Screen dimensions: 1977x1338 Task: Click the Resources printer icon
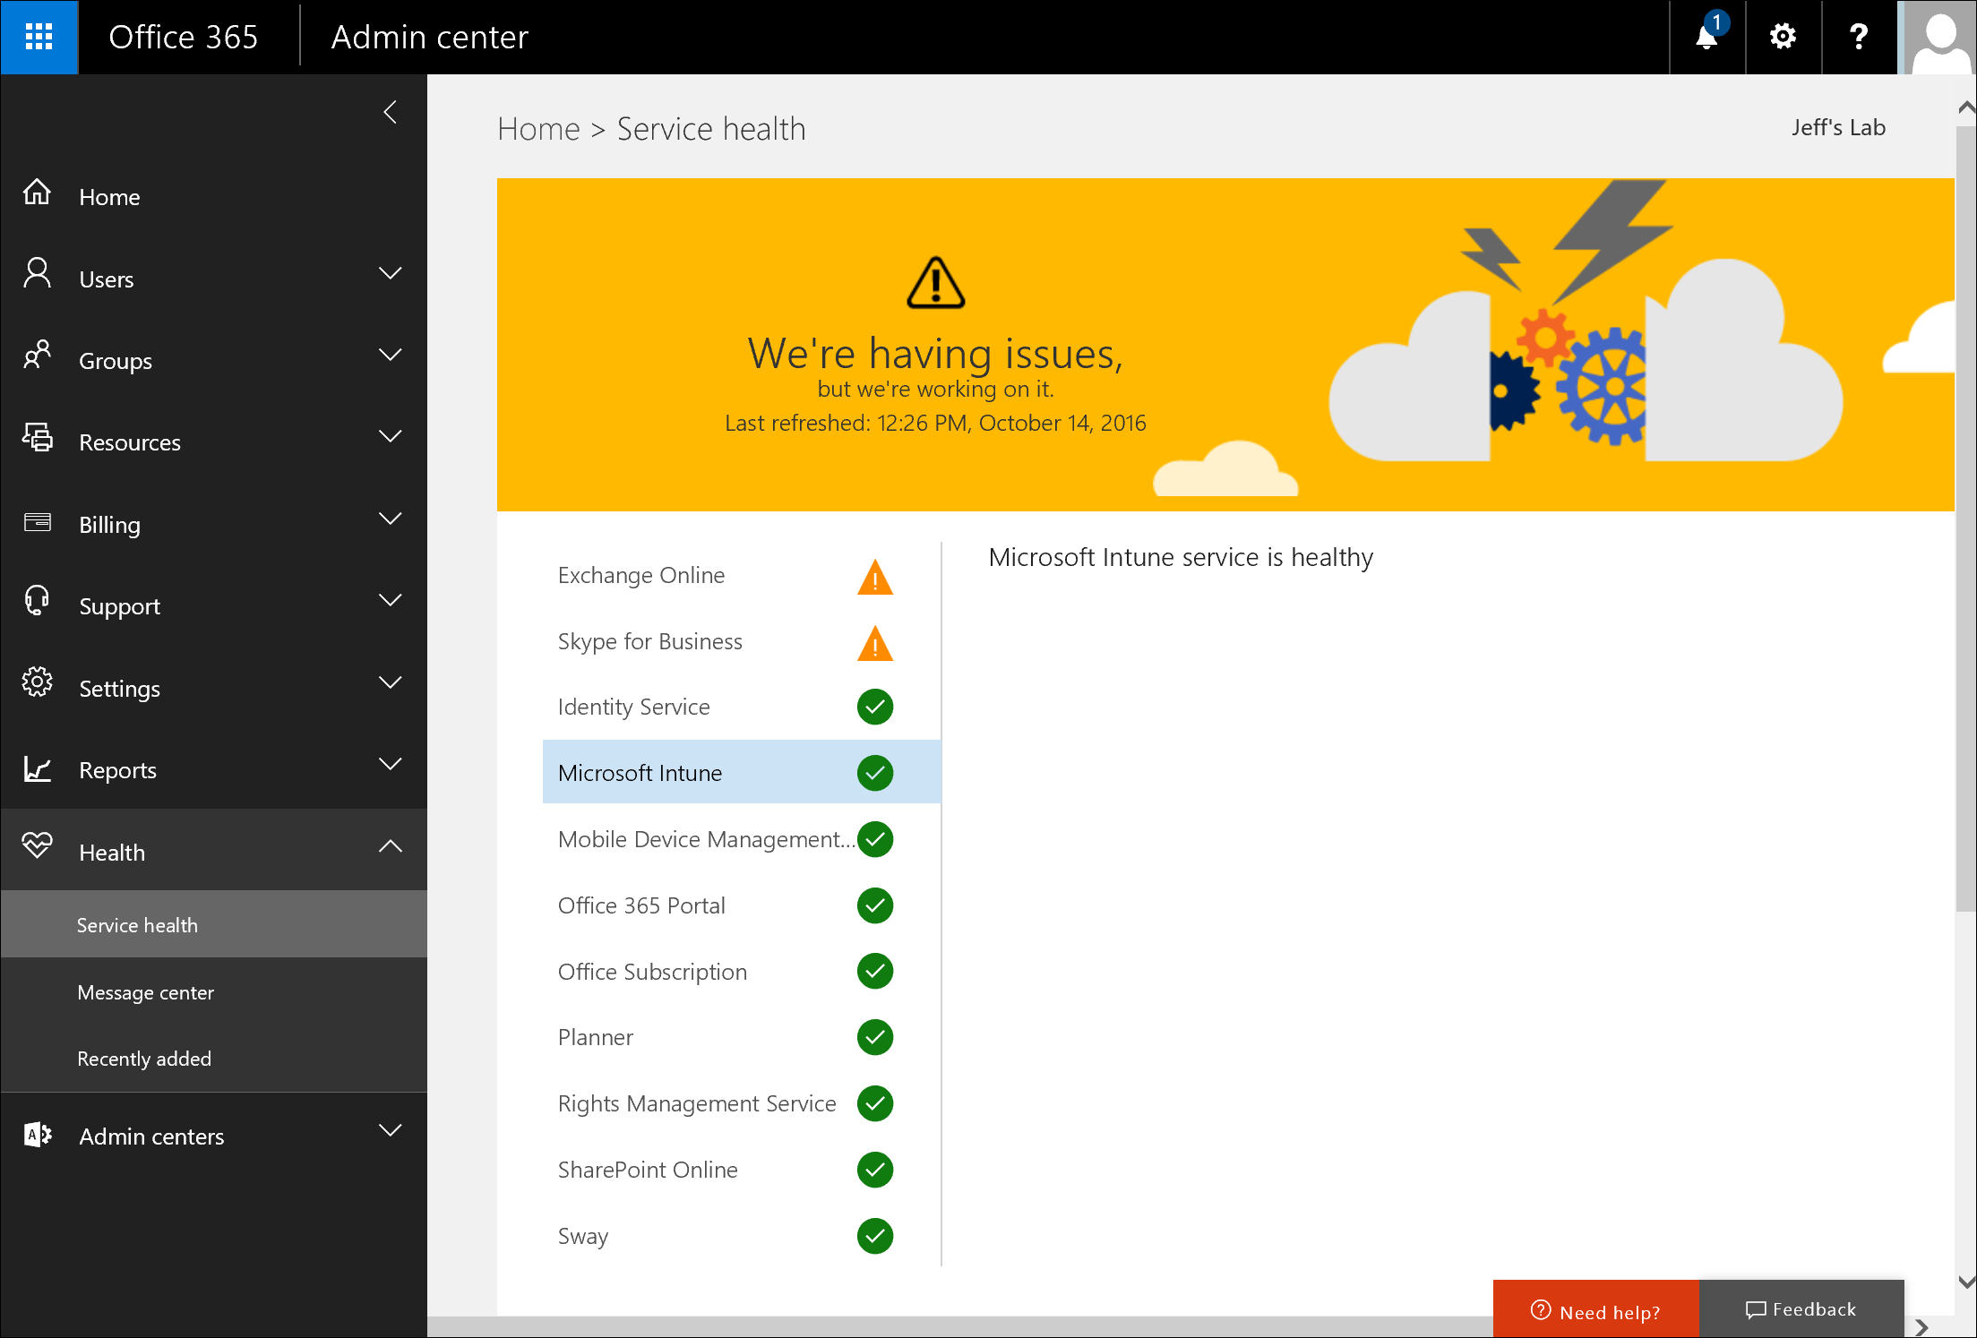tap(37, 437)
